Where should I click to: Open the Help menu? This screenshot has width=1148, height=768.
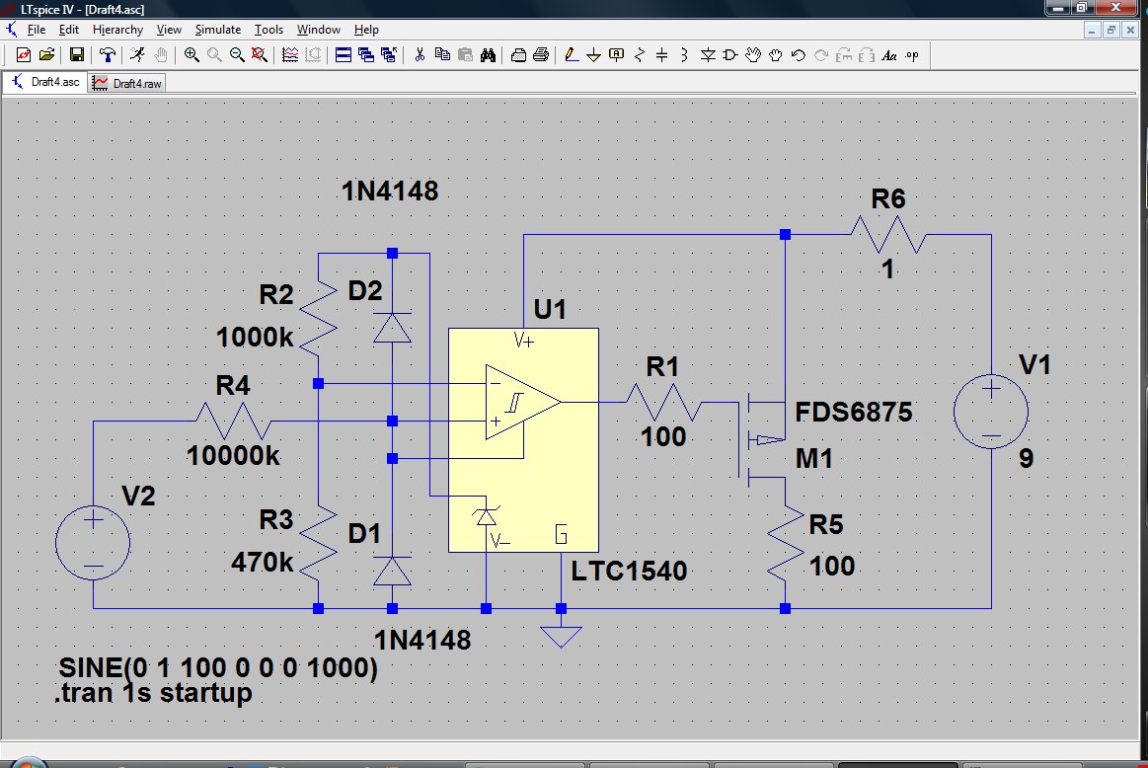[x=366, y=30]
